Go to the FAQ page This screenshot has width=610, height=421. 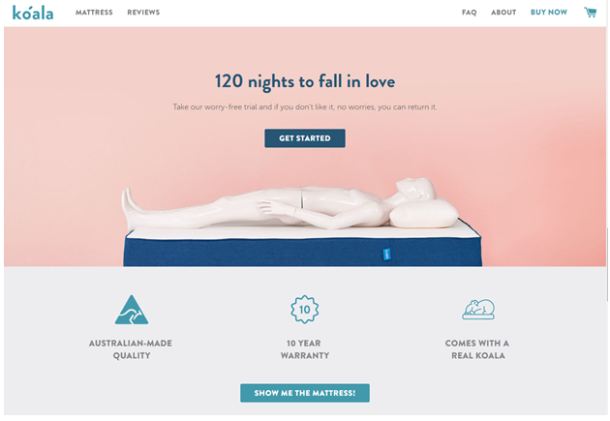click(470, 13)
